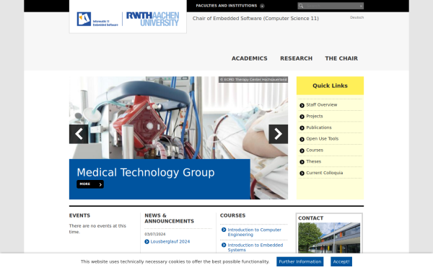Click Faculties and Institutions label
The width and height of the screenshot is (433, 270).
coord(227,6)
